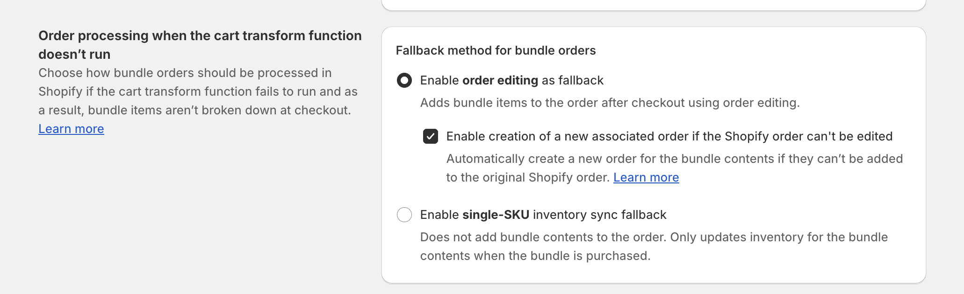Click 'contents when the bundle is purchased' line
Viewport: 964px width, 294px height.
[535, 256]
